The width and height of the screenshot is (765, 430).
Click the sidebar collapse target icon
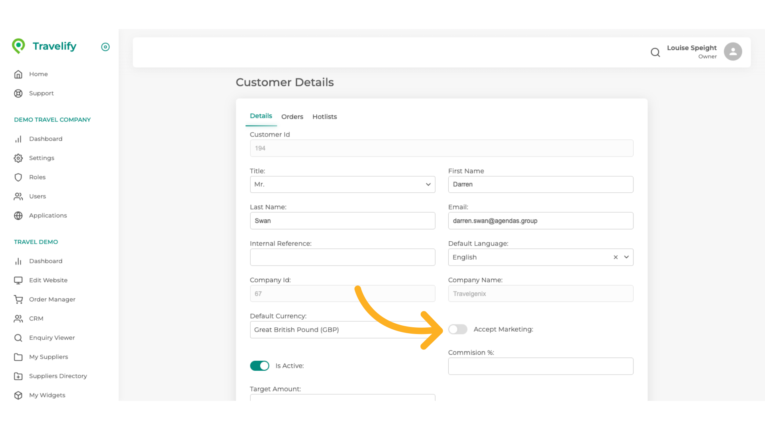105,47
